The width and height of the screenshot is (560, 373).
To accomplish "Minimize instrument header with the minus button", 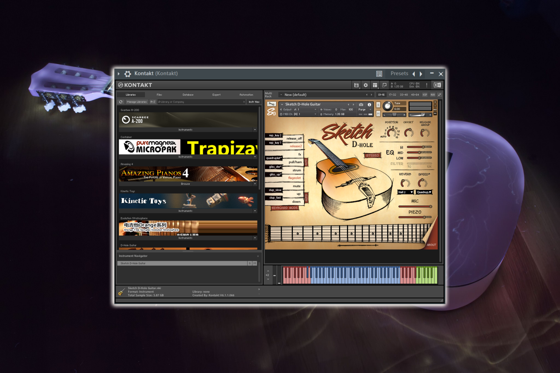I will coord(435,106).
